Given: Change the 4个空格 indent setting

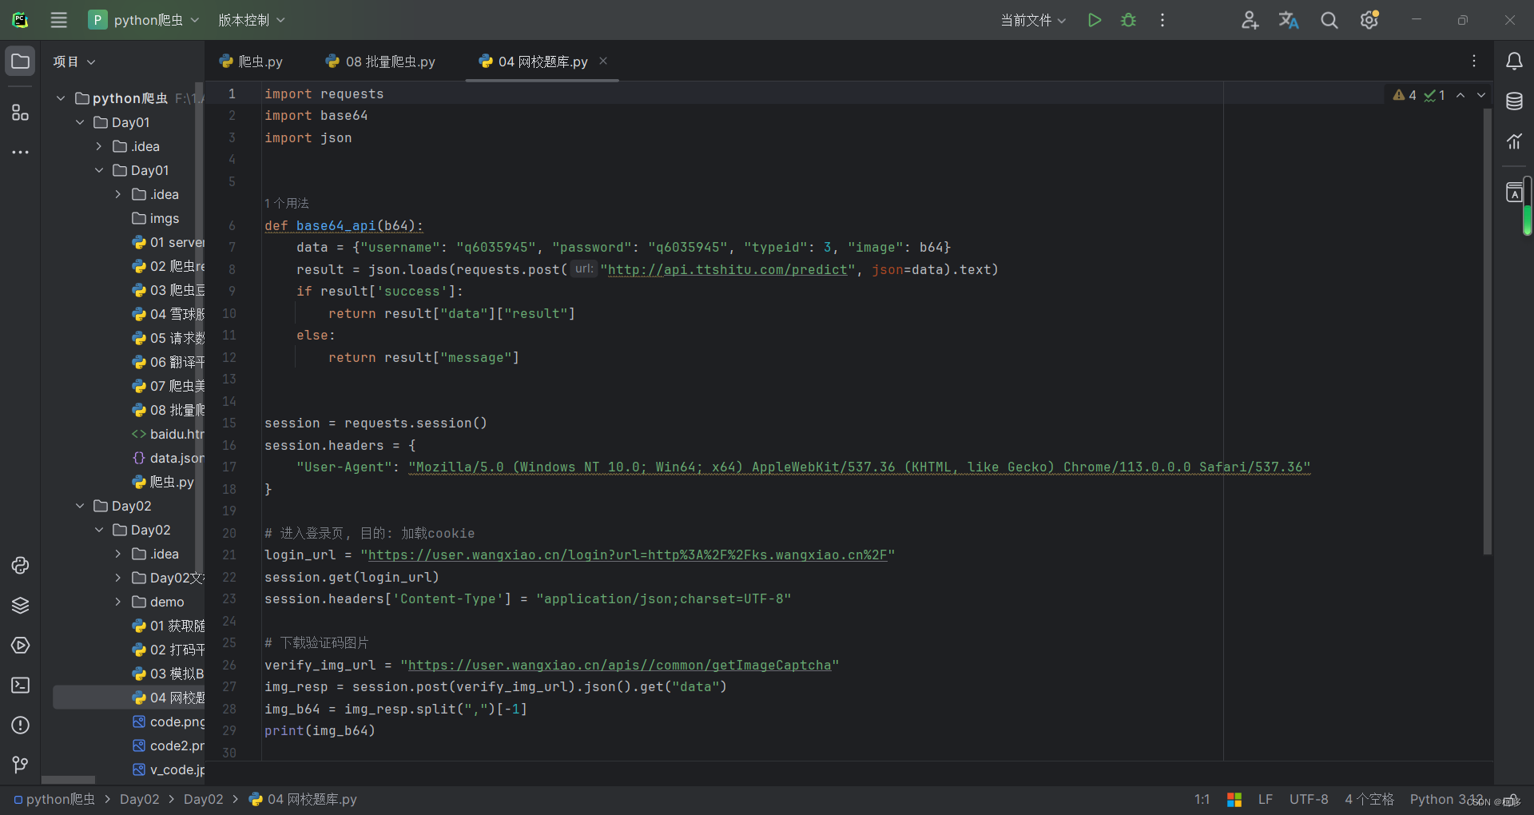Looking at the screenshot, I should pyautogui.click(x=1369, y=799).
